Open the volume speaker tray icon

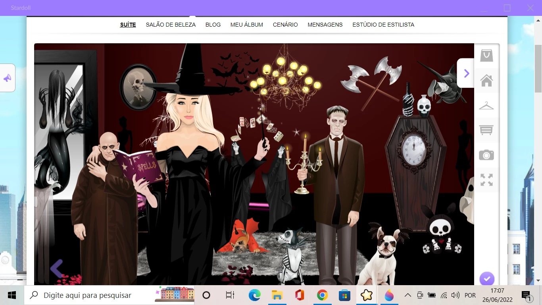point(456,295)
